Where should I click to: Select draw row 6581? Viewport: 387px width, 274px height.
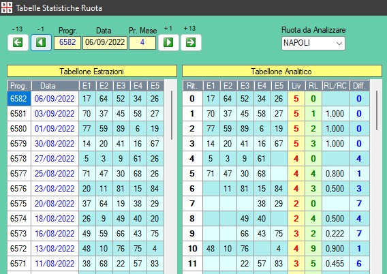[86, 114]
